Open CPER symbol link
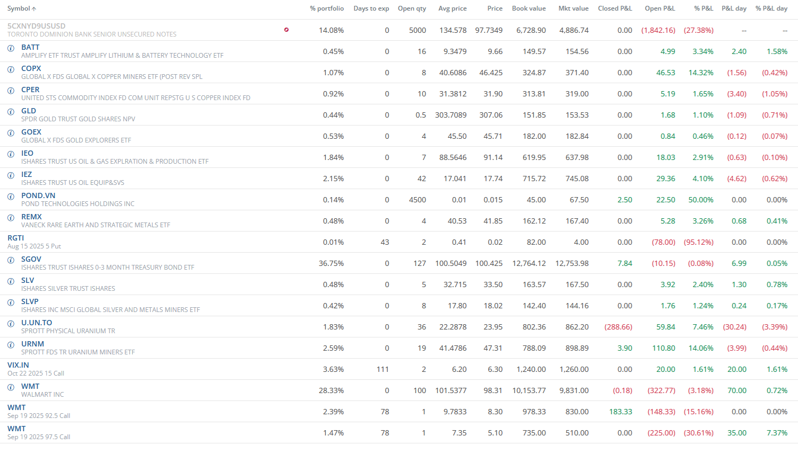Screen dimensions: 798x454 coord(30,90)
